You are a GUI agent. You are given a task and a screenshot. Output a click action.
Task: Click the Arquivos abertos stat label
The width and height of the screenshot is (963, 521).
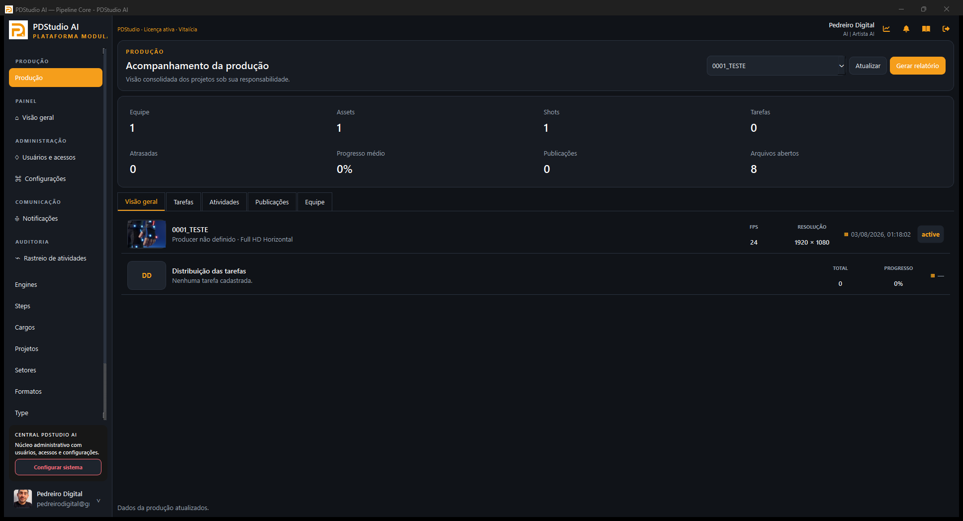774,153
